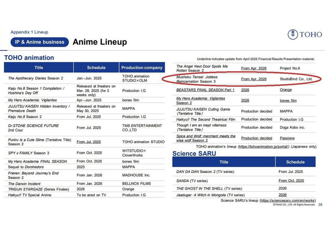
Task: Select 'Haikyu!! TV Special Anime' title
Action: tap(30, 195)
